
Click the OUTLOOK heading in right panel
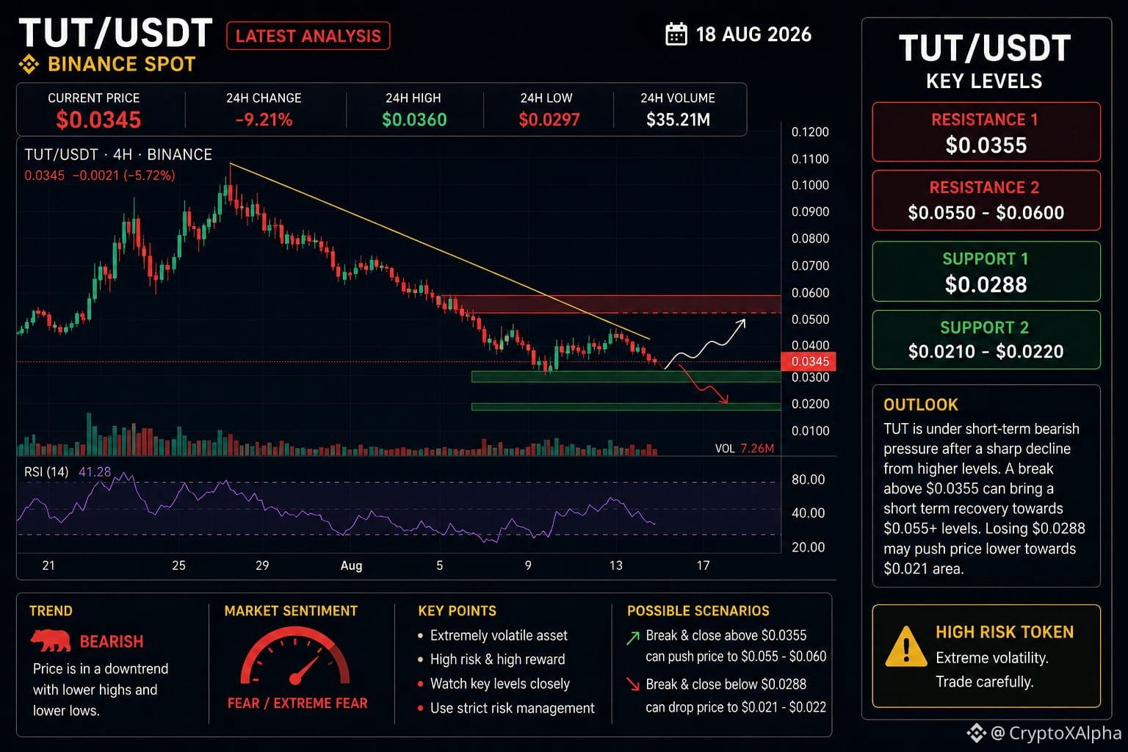[921, 405]
